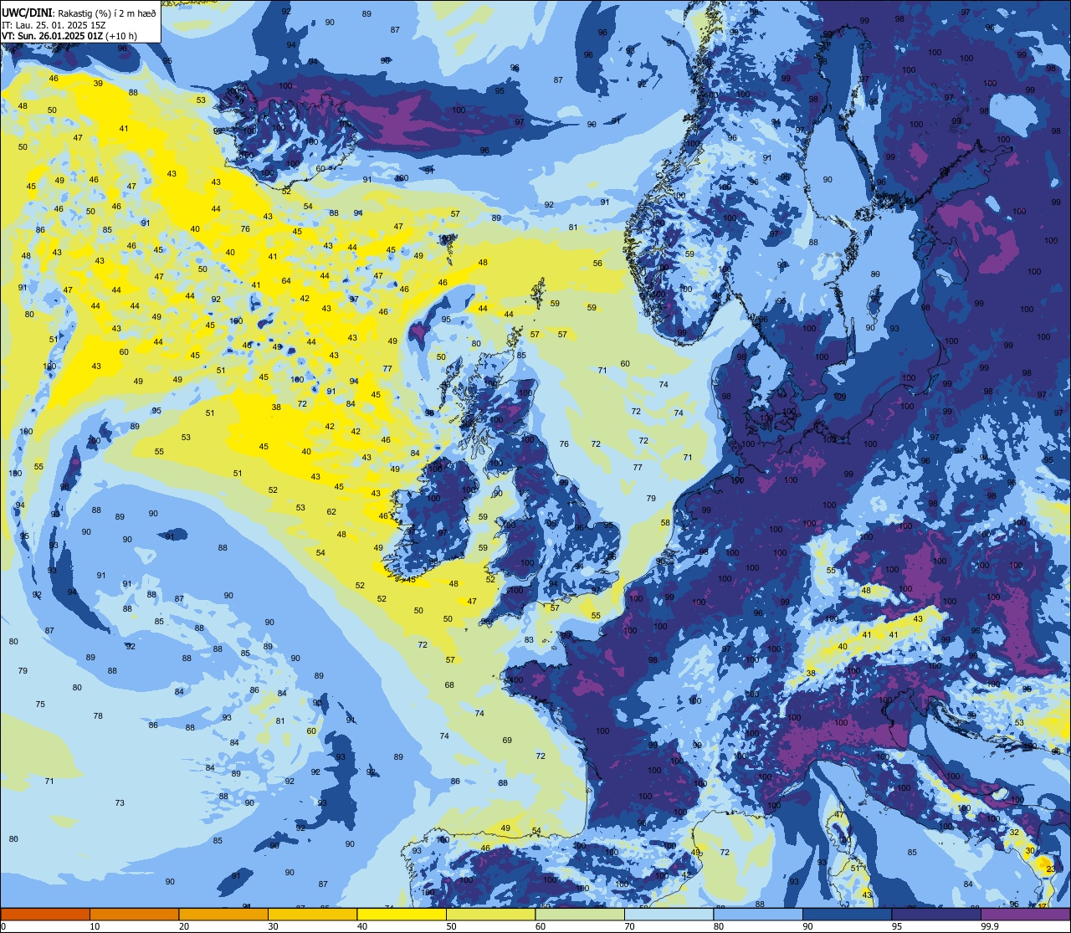Image resolution: width=1071 pixels, height=933 pixels.
Task: Click the legend label '10'
Action: [x=95, y=926]
